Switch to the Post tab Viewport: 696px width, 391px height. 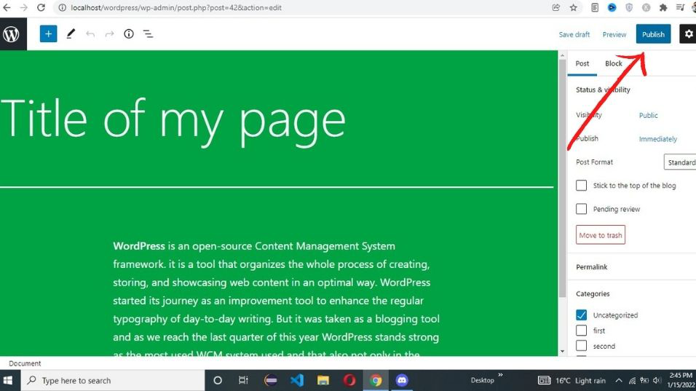pyautogui.click(x=582, y=63)
